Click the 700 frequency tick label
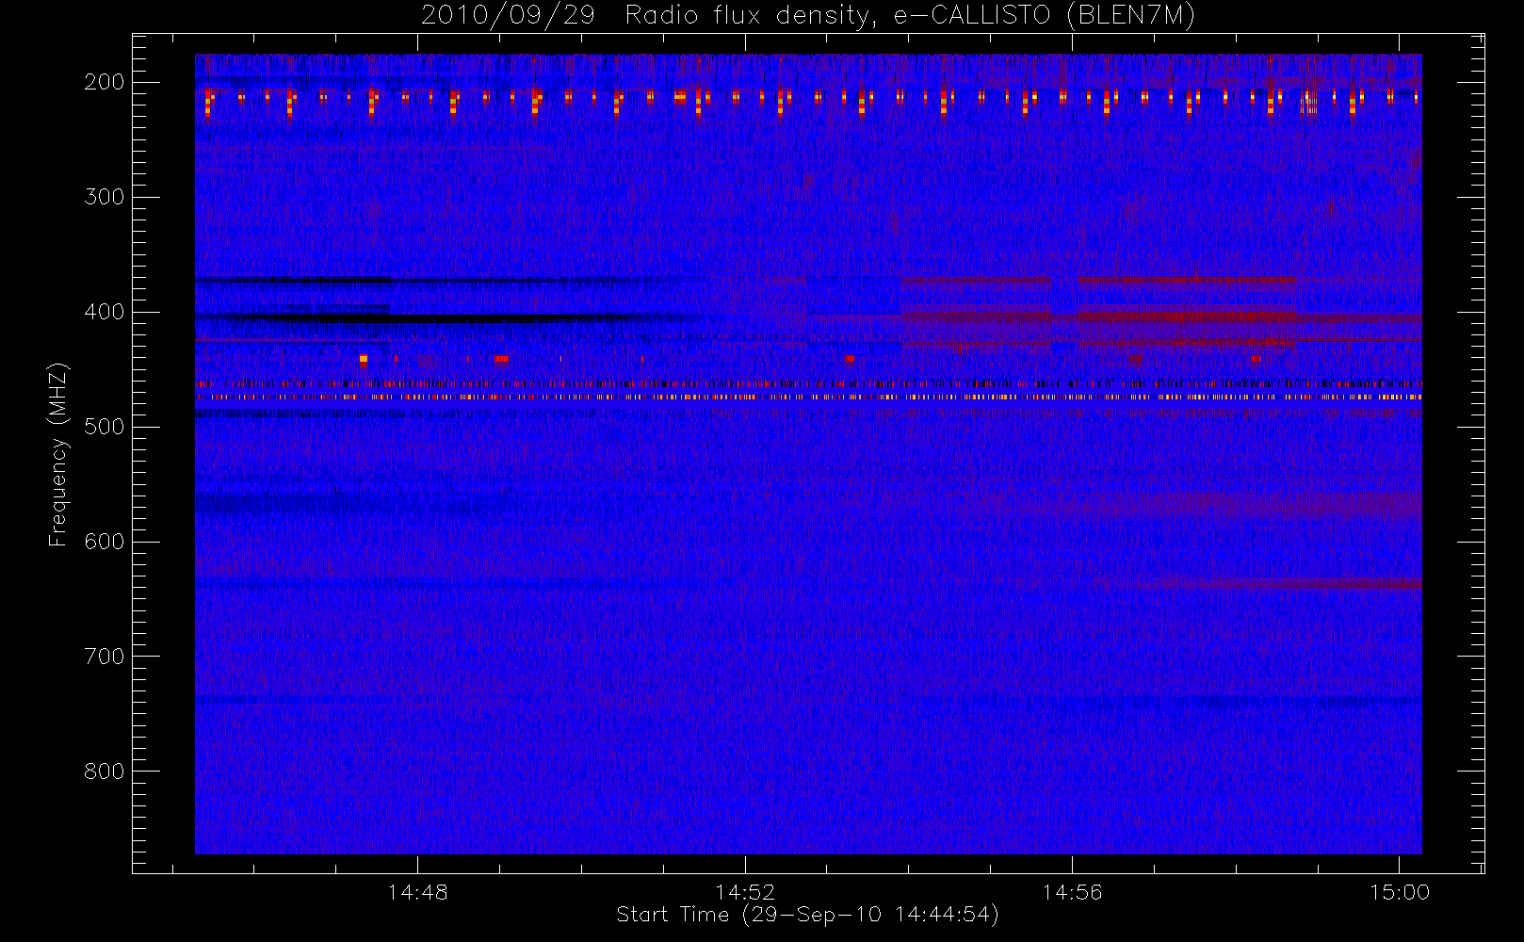 click(105, 657)
